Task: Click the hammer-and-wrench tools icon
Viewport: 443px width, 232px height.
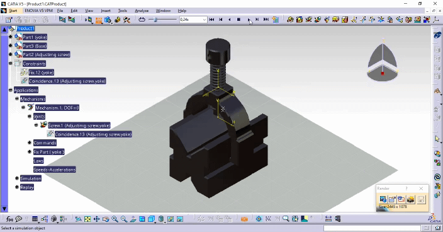Action: (x=126, y=20)
